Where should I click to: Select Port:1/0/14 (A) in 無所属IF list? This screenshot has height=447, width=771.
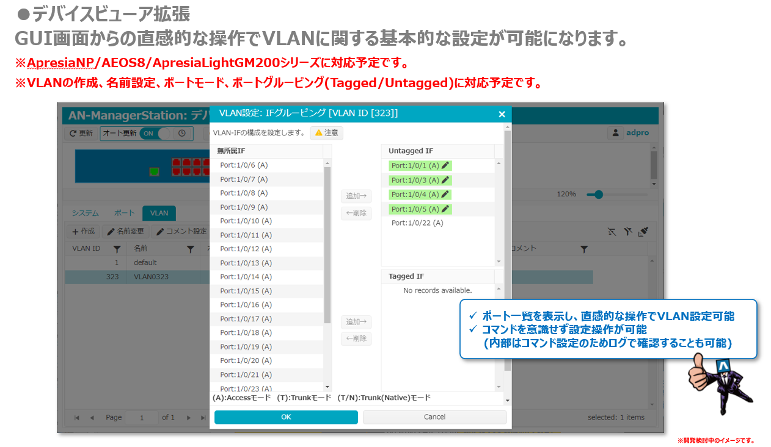tap(266, 277)
